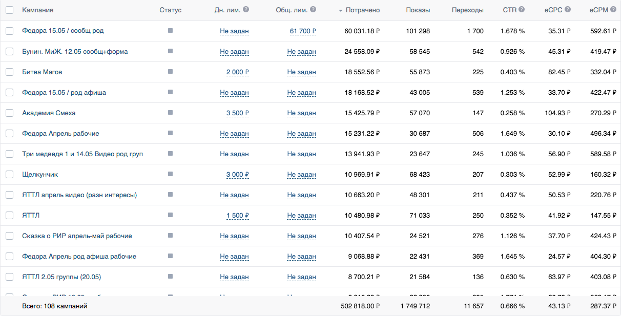Set daily limit Не задан for Федора Апрель рабочие
Image resolution: width=622 pixels, height=316 pixels.
[234, 134]
